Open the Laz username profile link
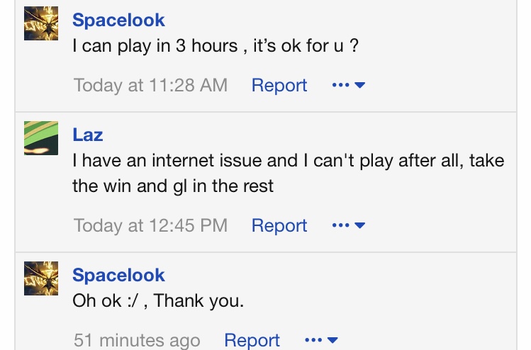The image size is (531, 350). (x=88, y=135)
